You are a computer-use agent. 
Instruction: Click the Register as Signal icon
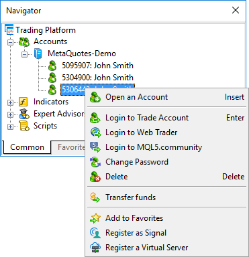95,233
